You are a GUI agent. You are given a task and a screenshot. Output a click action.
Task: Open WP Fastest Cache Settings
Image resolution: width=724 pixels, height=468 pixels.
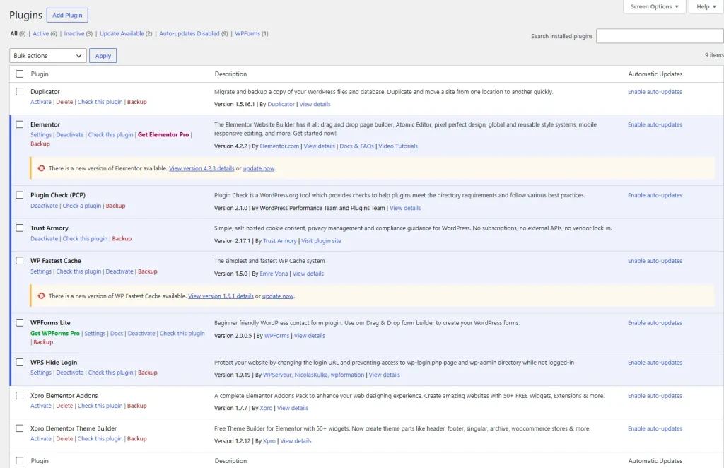tap(40, 271)
